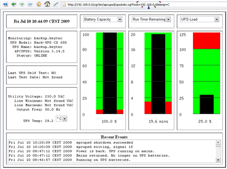Click the '100.0 %' battery capacity value
227x169 pixels.
109,122
